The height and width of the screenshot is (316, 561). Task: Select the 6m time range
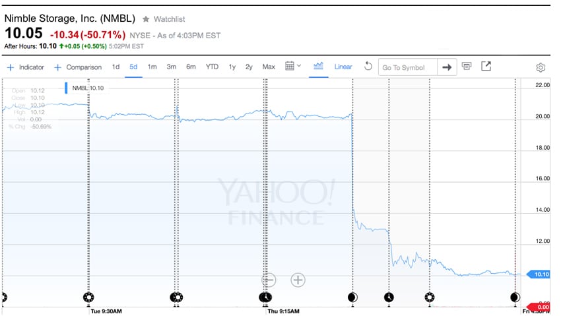[x=191, y=67]
